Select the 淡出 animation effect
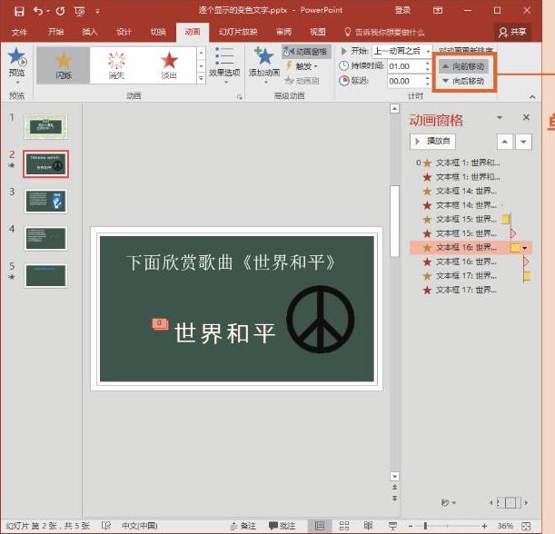The height and width of the screenshot is (534, 555). click(x=169, y=65)
